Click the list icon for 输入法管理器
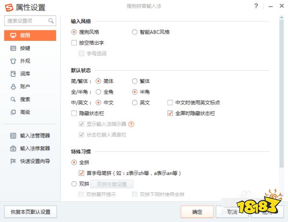Image resolution: width=288 pixels, height=222 pixels. pyautogui.click(x=13, y=136)
